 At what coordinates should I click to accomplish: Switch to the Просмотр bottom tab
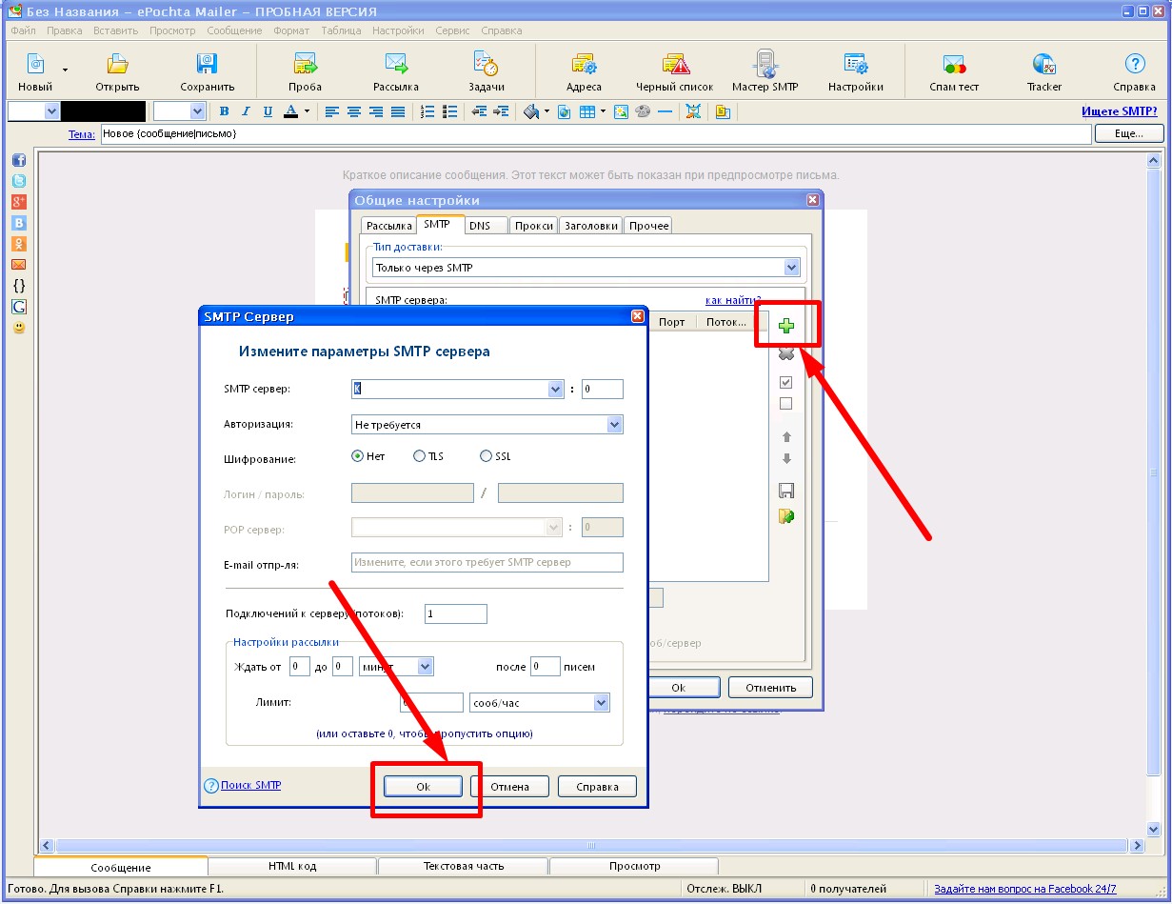pyautogui.click(x=634, y=866)
